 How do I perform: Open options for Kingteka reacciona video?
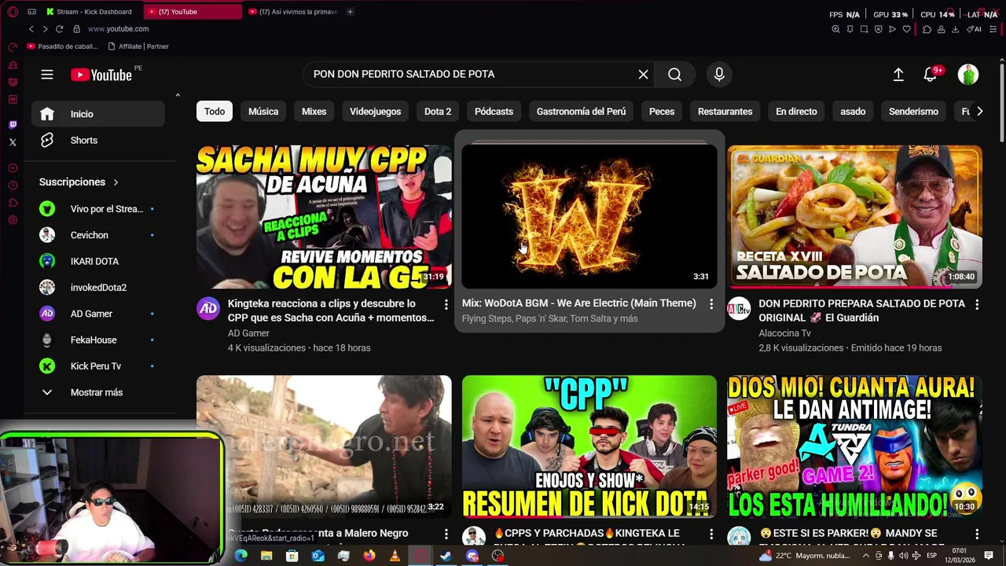pos(446,304)
